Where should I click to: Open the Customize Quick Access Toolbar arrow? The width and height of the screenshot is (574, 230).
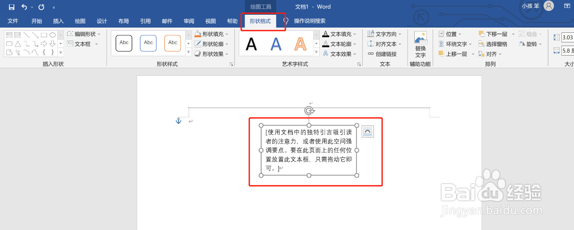[54, 7]
